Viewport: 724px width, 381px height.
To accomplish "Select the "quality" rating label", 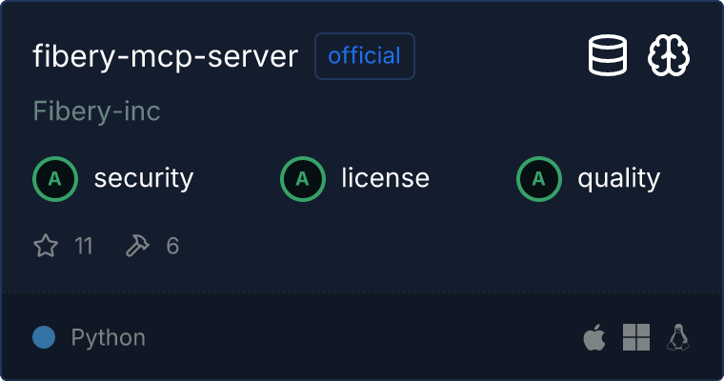I will click(618, 178).
